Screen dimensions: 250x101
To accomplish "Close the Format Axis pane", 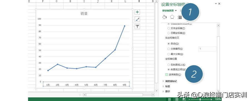I will (219, 4).
